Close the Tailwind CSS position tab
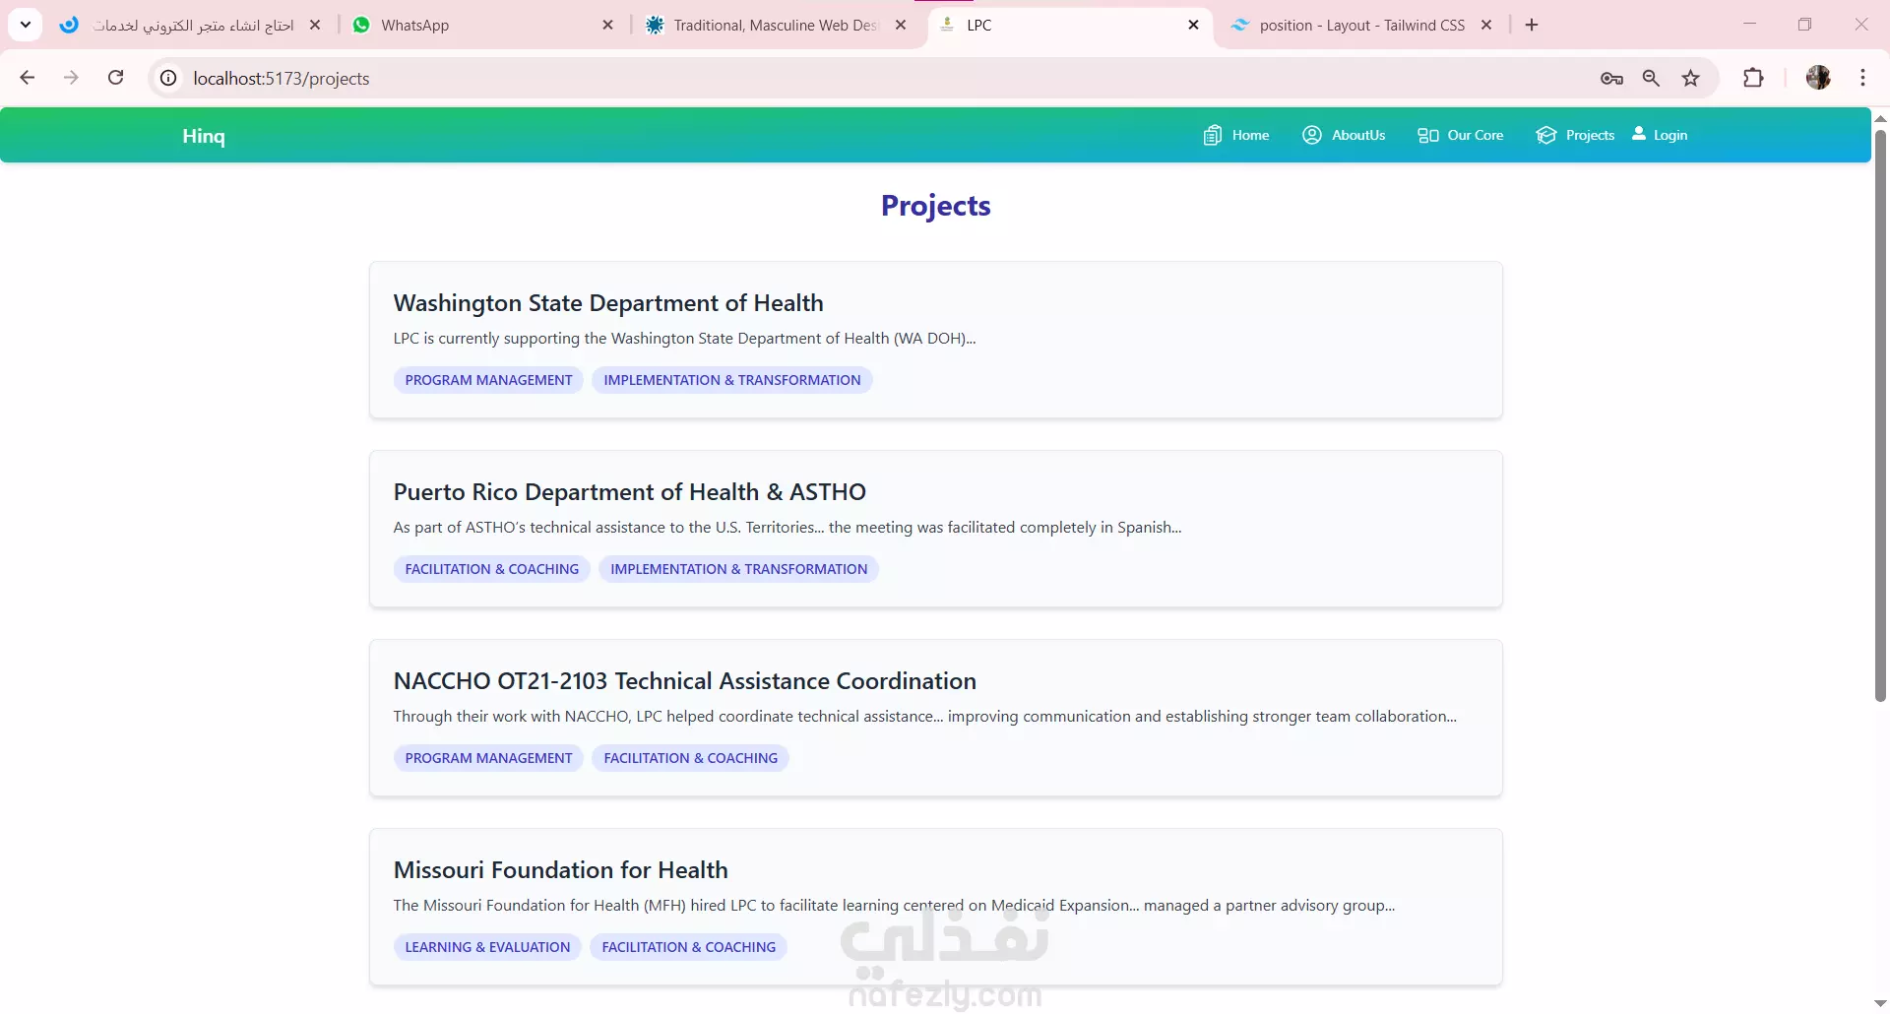The width and height of the screenshot is (1890, 1014). click(x=1486, y=25)
